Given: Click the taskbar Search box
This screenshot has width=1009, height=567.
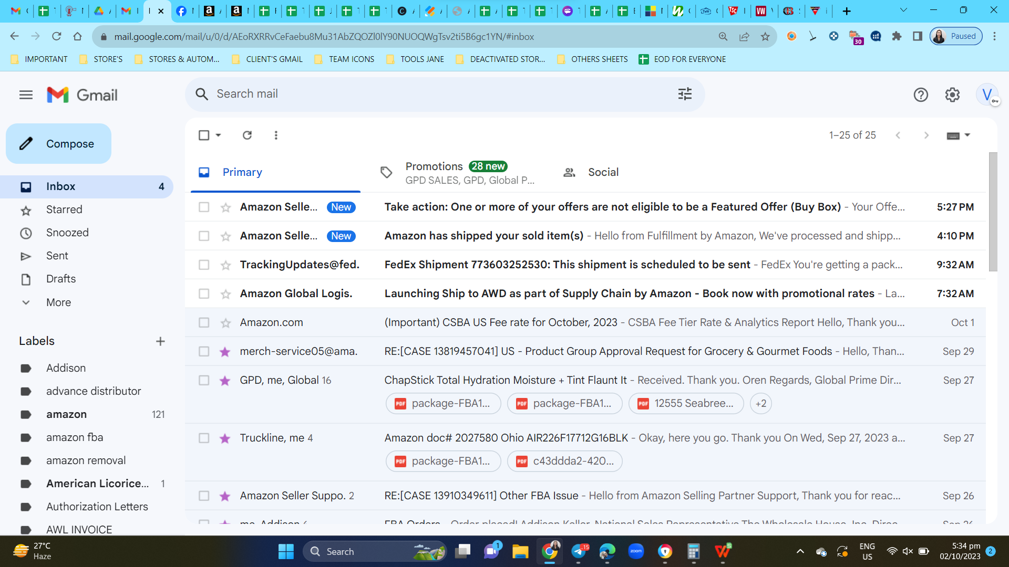Looking at the screenshot, I should coord(375,552).
